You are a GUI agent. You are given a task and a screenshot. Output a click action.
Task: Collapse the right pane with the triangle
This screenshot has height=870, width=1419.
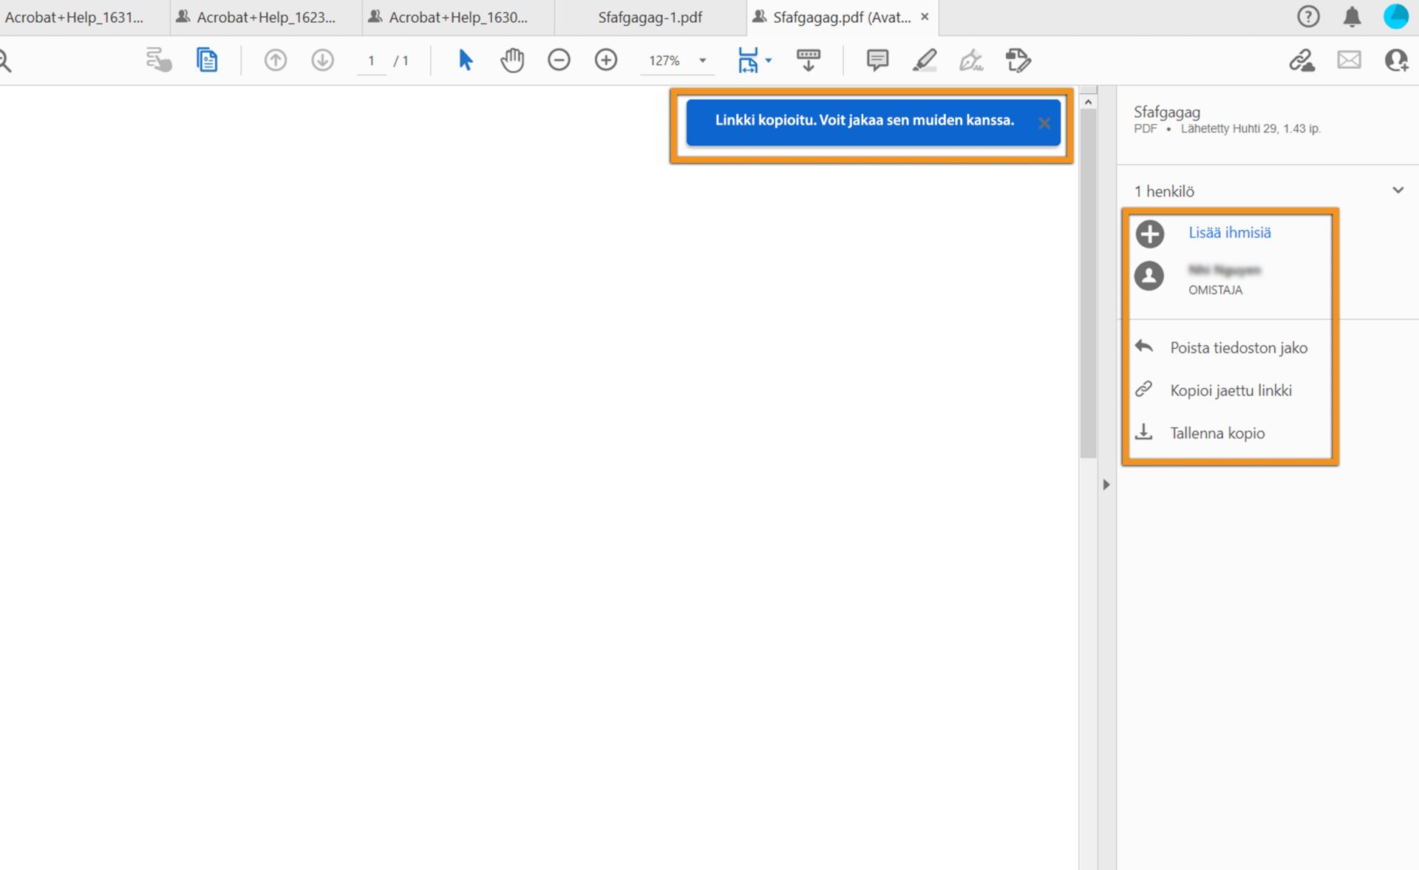(1106, 485)
